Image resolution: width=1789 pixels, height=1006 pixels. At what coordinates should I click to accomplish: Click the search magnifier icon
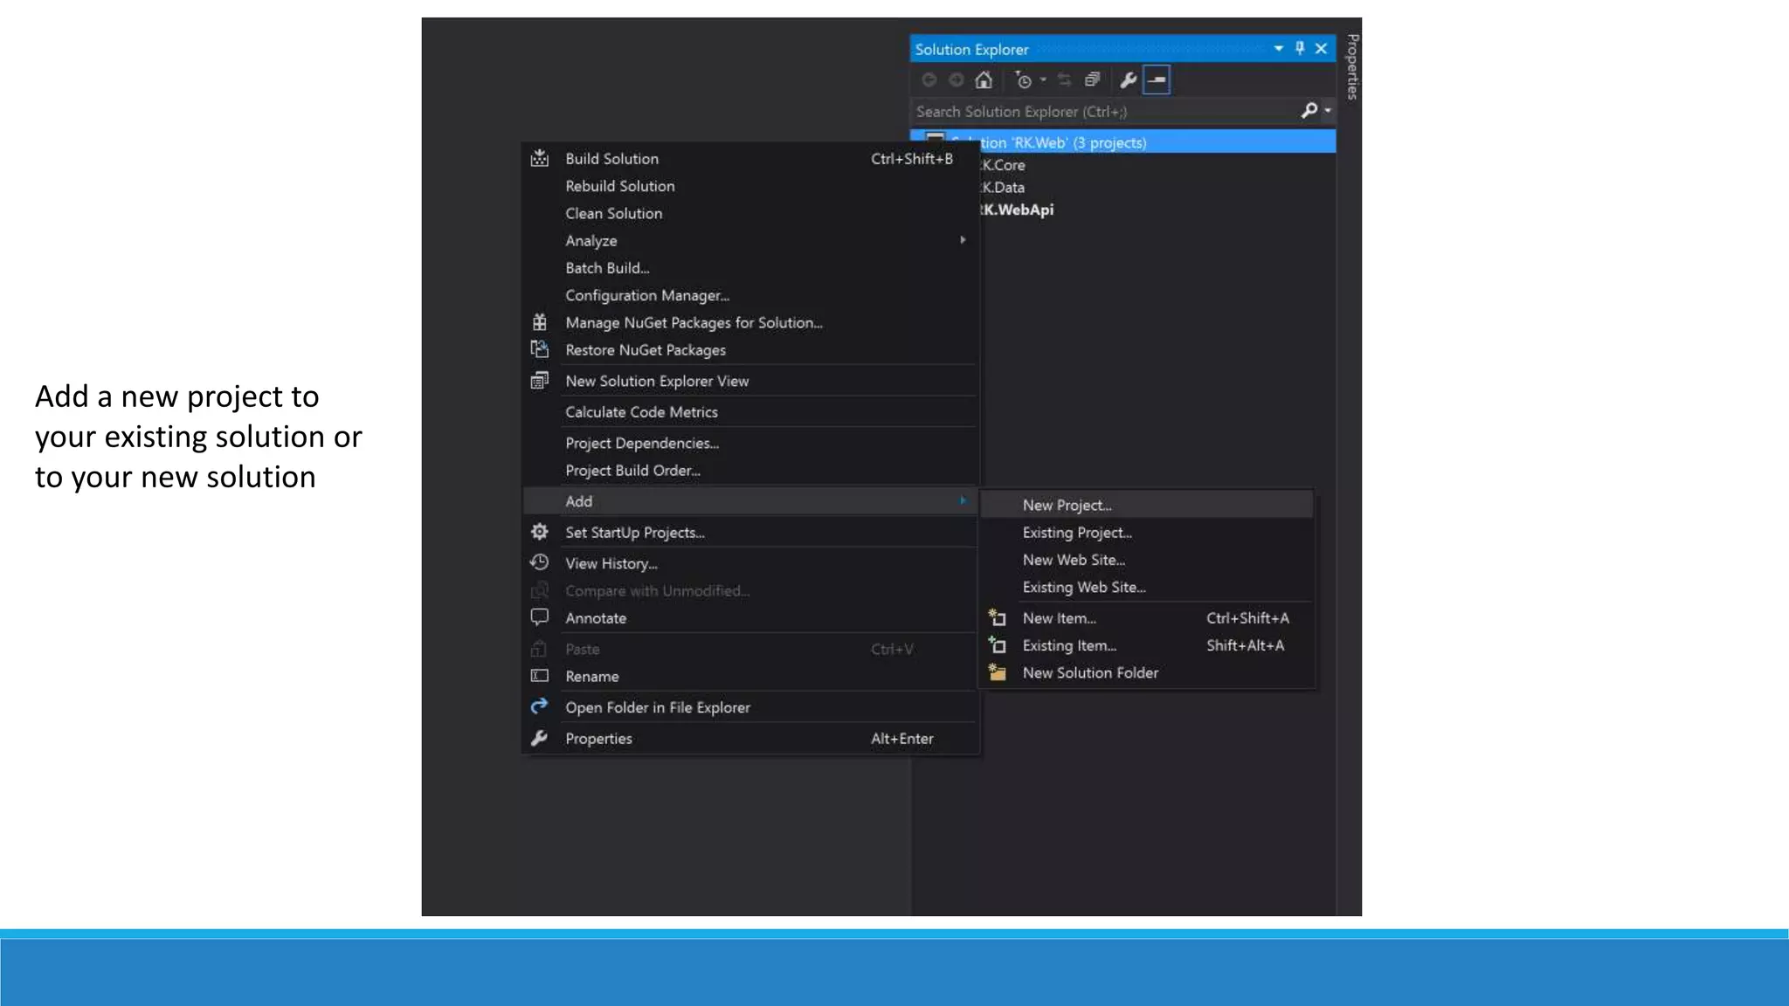click(1309, 110)
